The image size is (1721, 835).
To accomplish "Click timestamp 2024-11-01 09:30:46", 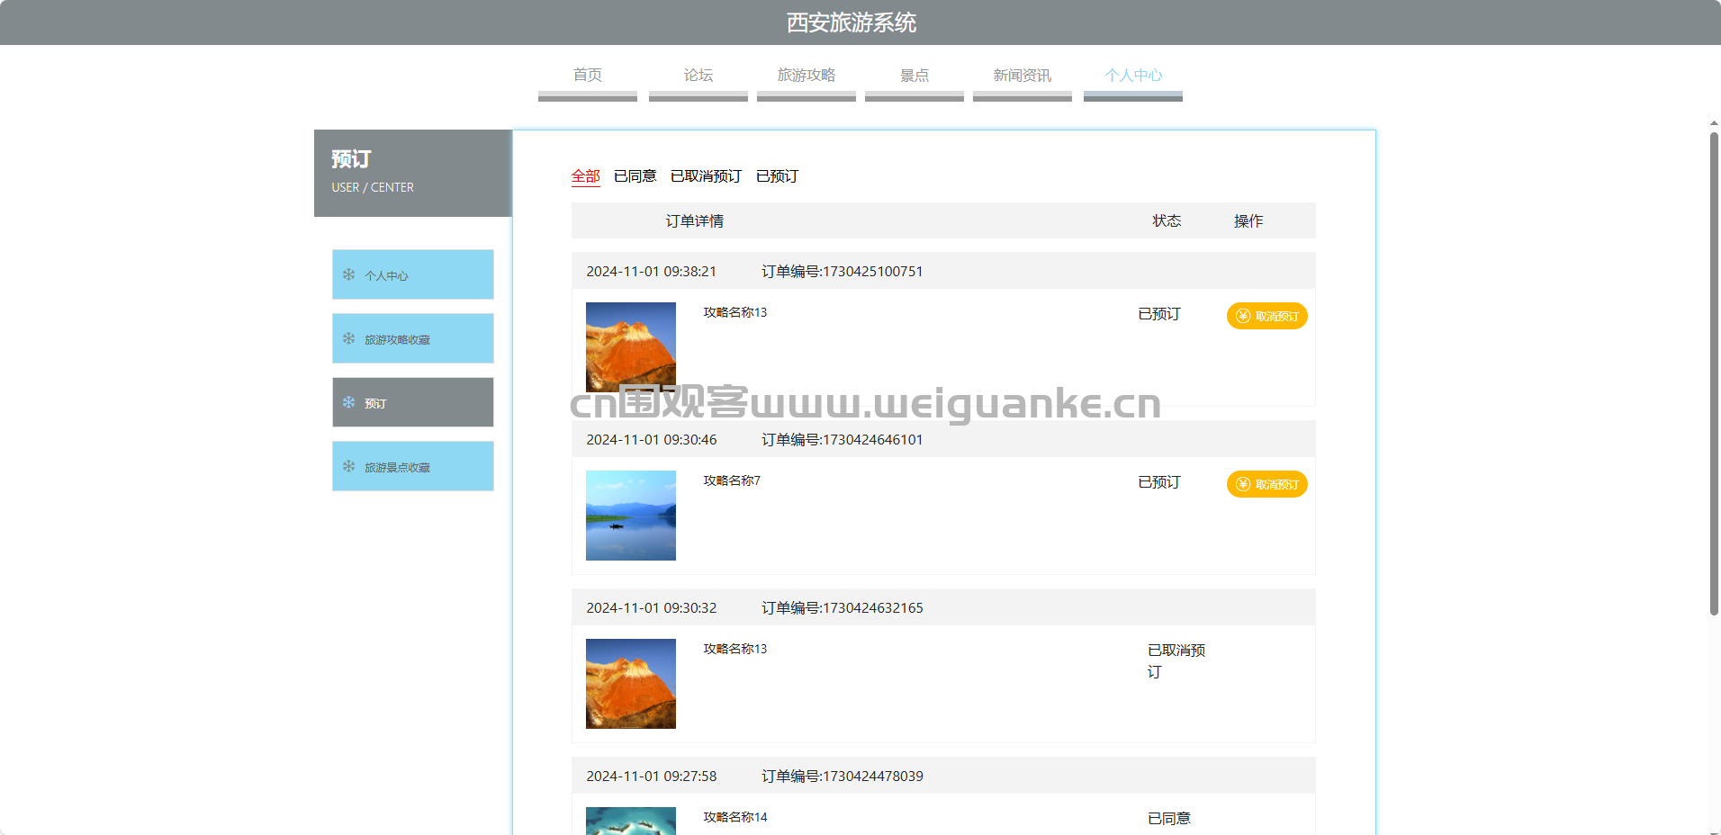I will [x=652, y=440].
